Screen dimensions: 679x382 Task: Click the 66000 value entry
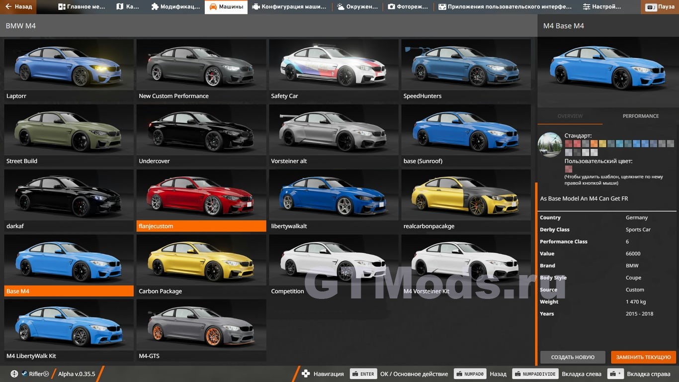coord(633,254)
